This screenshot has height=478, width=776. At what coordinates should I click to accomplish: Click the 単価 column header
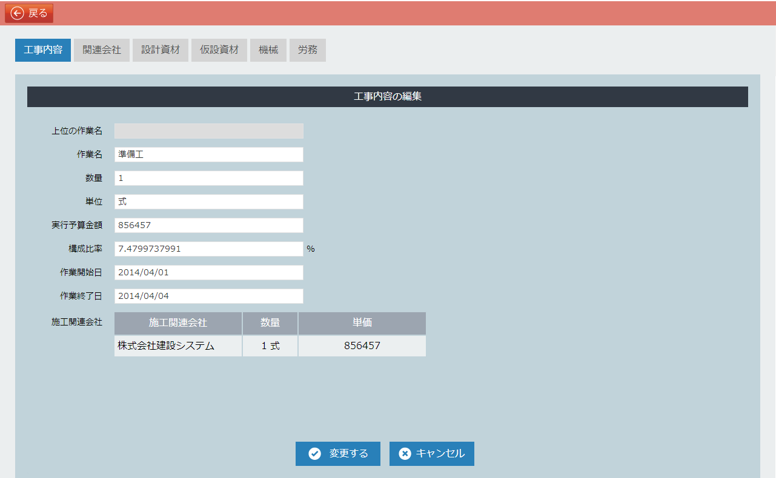click(x=362, y=323)
